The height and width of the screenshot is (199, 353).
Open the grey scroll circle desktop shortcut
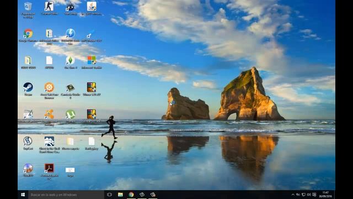pos(28,142)
